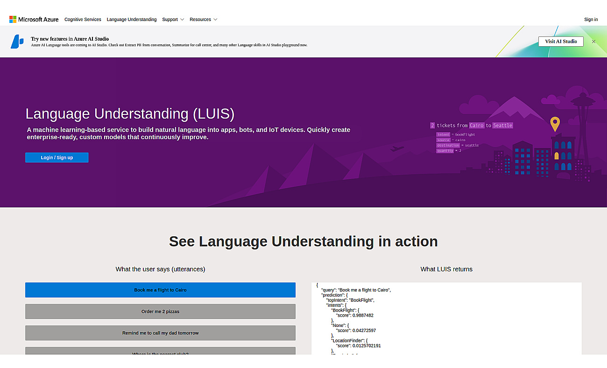Click the "topIntent": "BookFlight" JSON line
This screenshot has height=368, width=607.
[350, 300]
